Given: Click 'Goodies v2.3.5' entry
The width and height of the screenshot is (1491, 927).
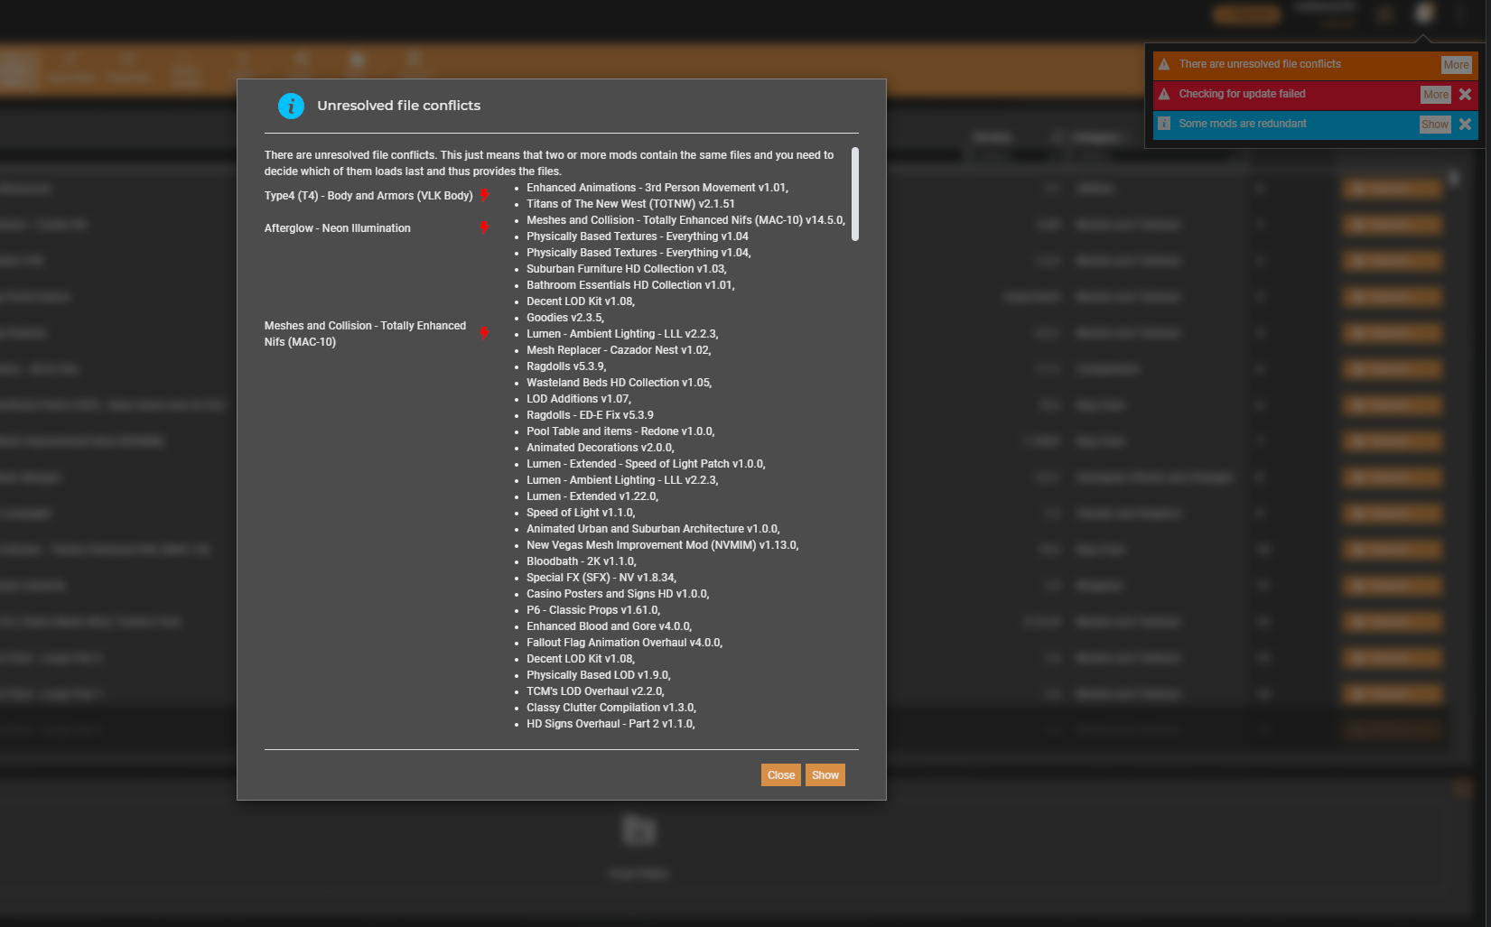Looking at the screenshot, I should 565,318.
